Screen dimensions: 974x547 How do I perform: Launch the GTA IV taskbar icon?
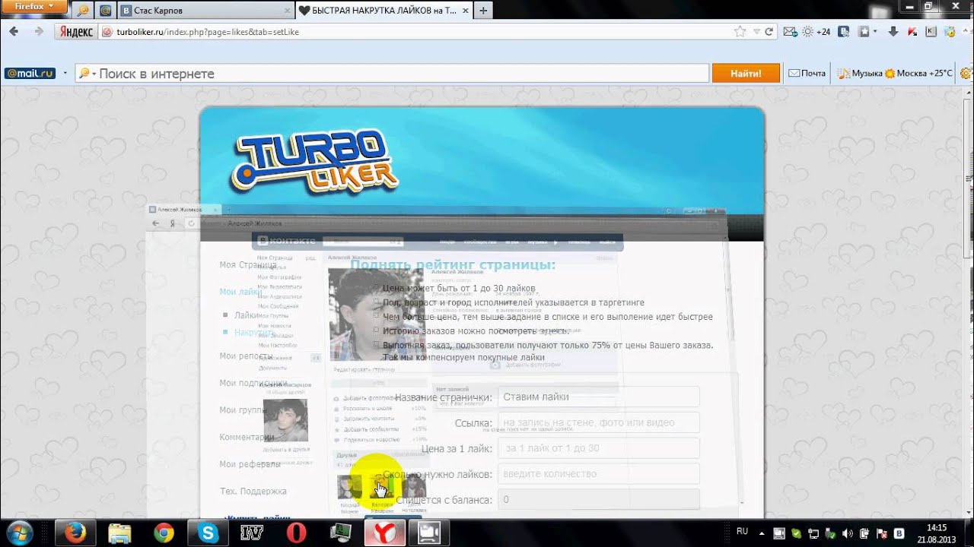tap(252, 533)
